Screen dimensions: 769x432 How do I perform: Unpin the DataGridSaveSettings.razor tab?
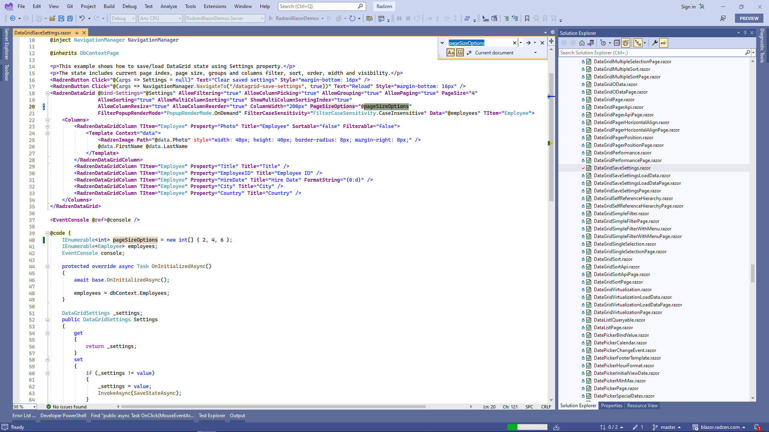click(x=76, y=33)
